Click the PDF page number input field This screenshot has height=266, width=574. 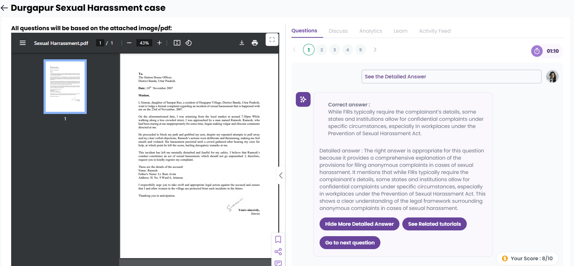pos(100,43)
